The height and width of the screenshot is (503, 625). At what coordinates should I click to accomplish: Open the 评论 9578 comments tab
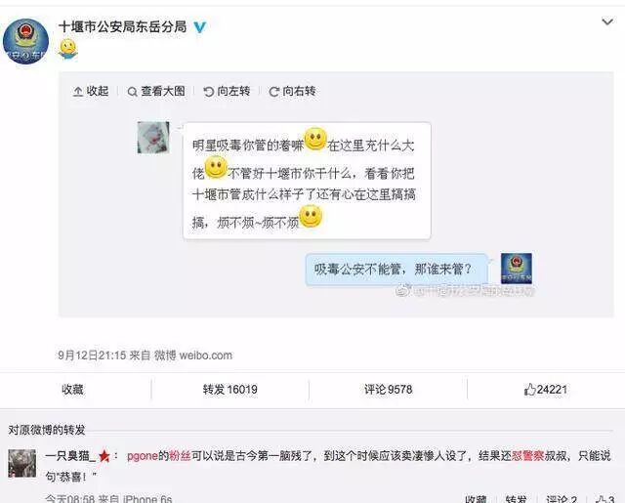point(389,390)
